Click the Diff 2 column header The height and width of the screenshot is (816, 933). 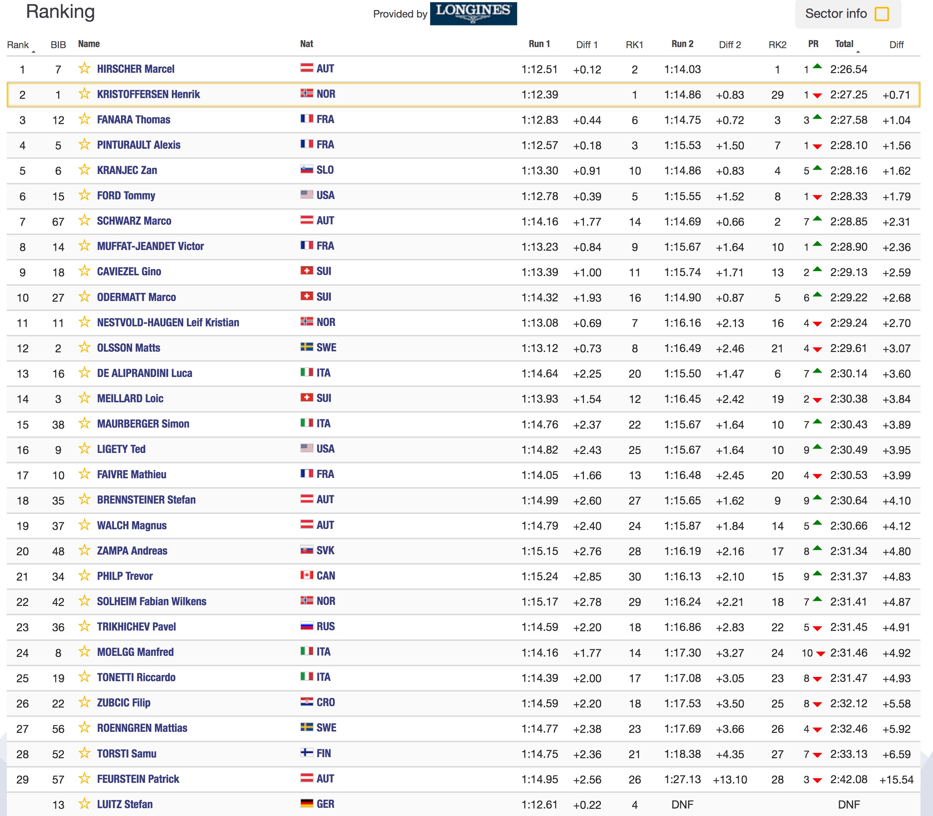click(x=730, y=45)
